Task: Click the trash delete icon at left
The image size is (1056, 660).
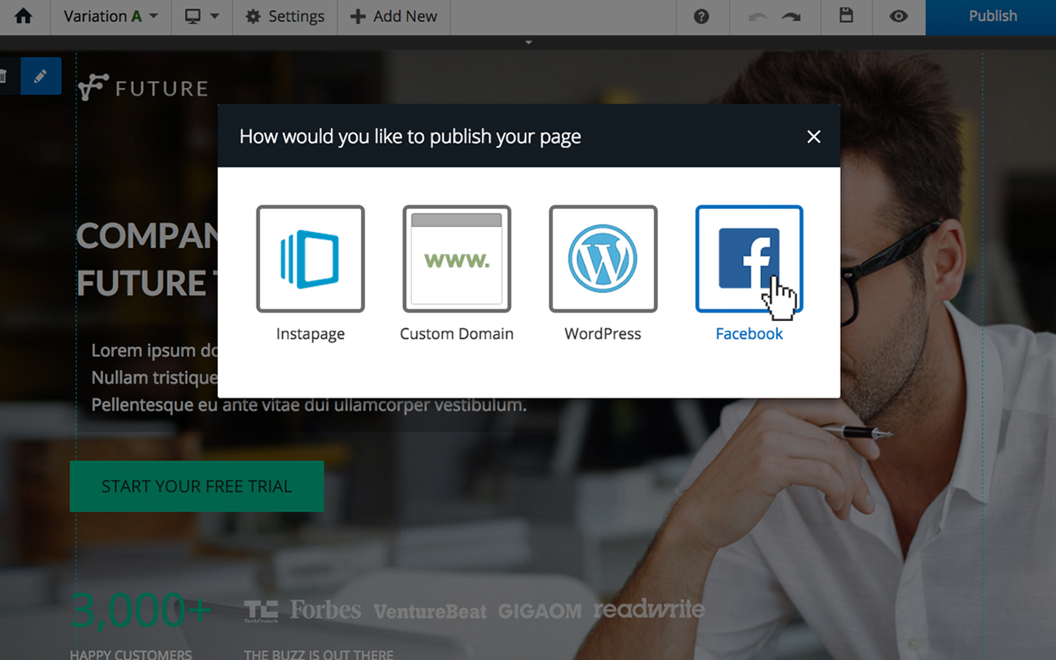Action: pyautogui.click(x=4, y=76)
